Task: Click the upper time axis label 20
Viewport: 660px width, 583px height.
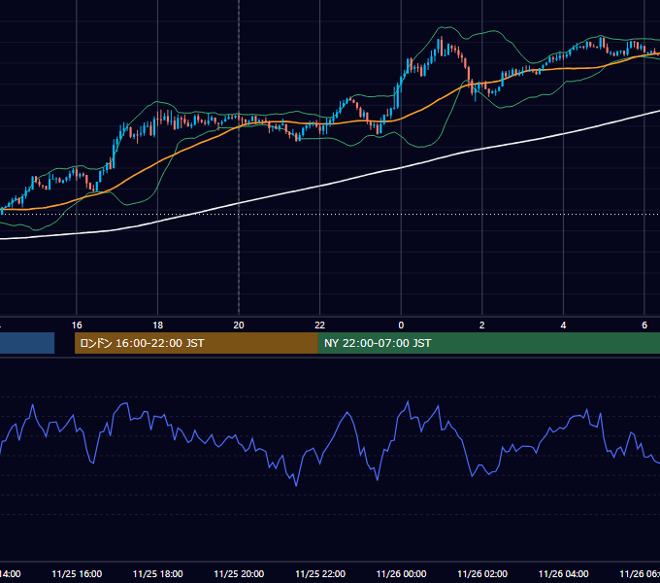Action: (239, 326)
